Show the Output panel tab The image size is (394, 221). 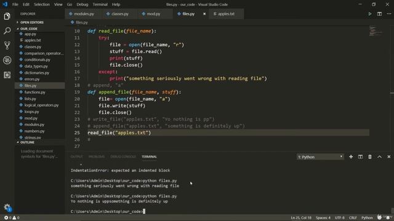click(x=76, y=157)
